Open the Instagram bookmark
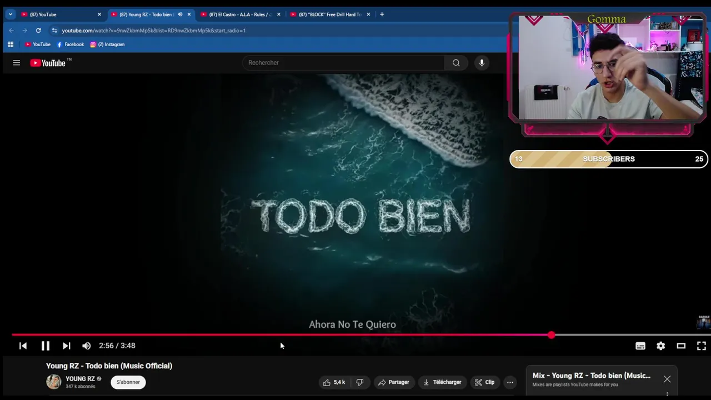This screenshot has height=400, width=711. click(107, 44)
